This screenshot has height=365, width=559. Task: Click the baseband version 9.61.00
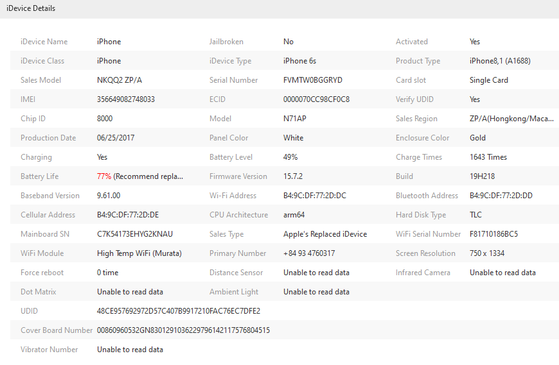109,195
